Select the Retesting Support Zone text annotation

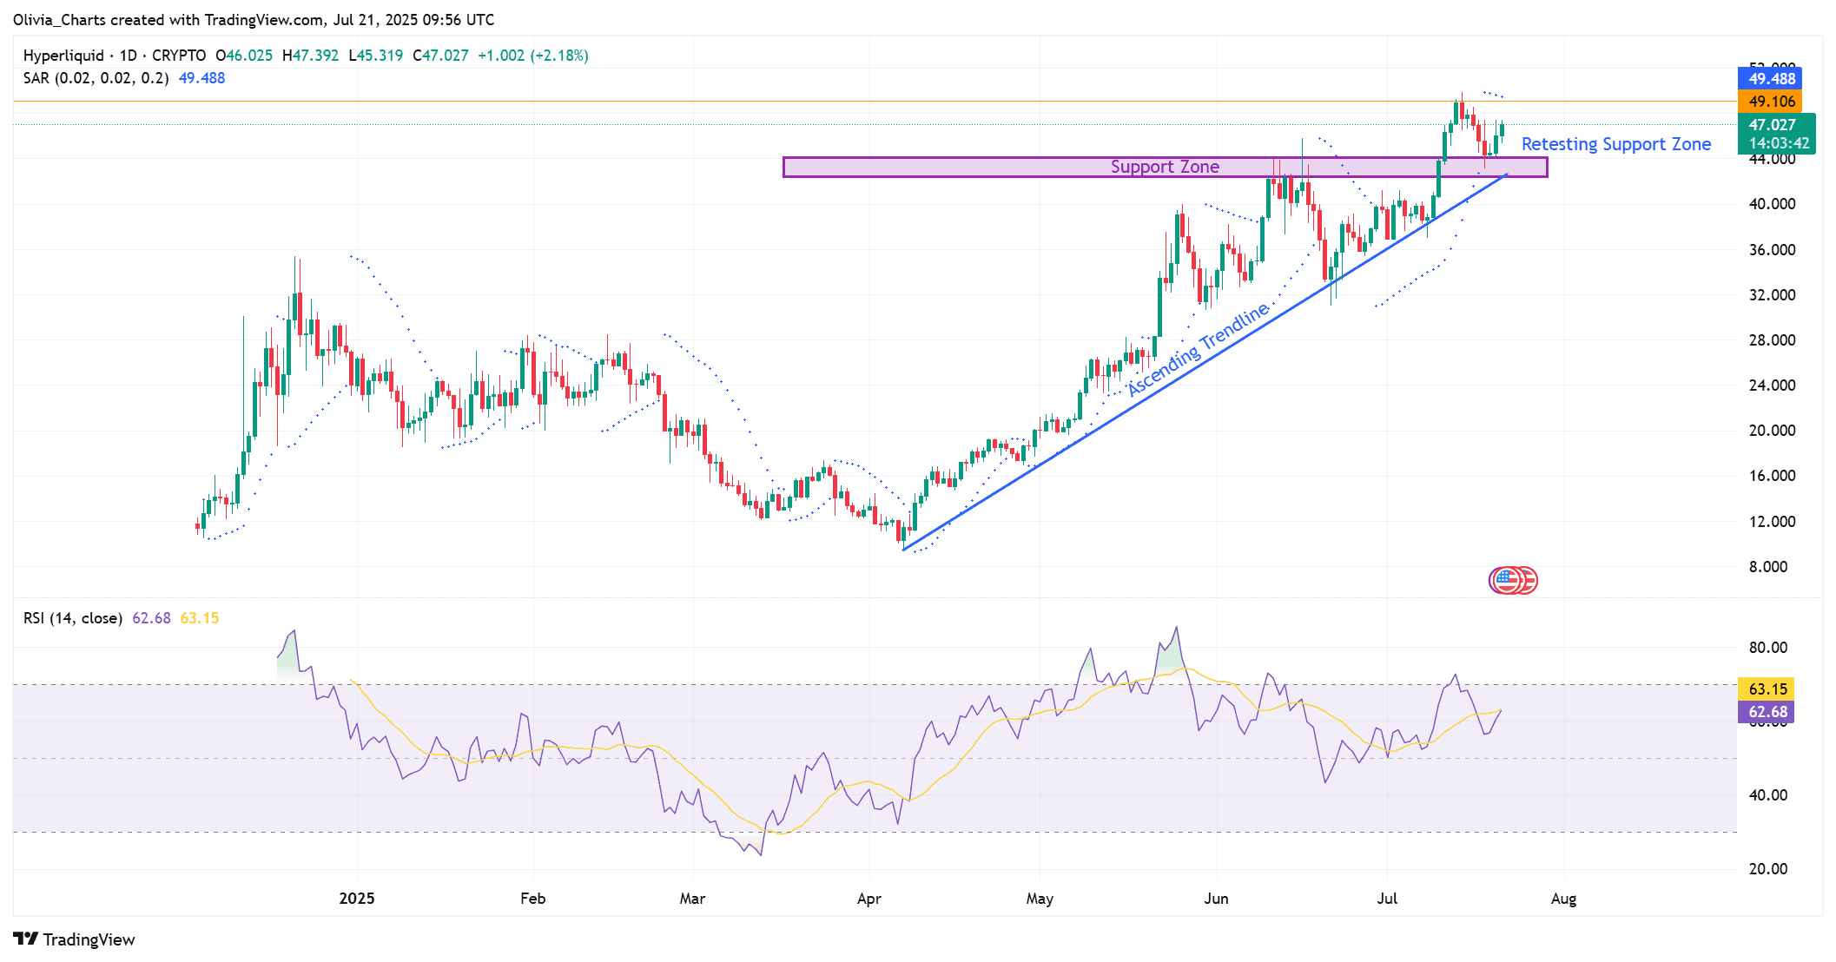pyautogui.click(x=1615, y=144)
